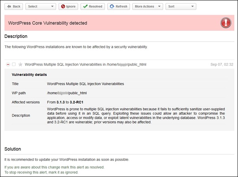The width and height of the screenshot is (238, 177).
Task: Collapse vulnerability details with minus icon
Action: click(x=8, y=64)
